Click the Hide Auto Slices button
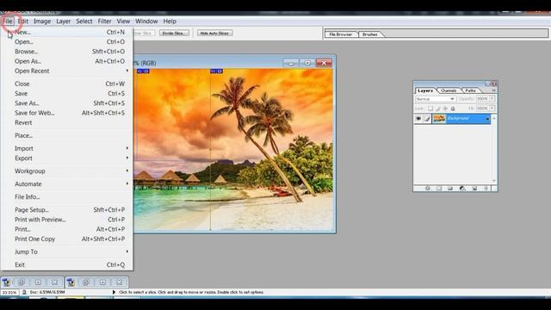The width and height of the screenshot is (551, 310). [x=214, y=33]
